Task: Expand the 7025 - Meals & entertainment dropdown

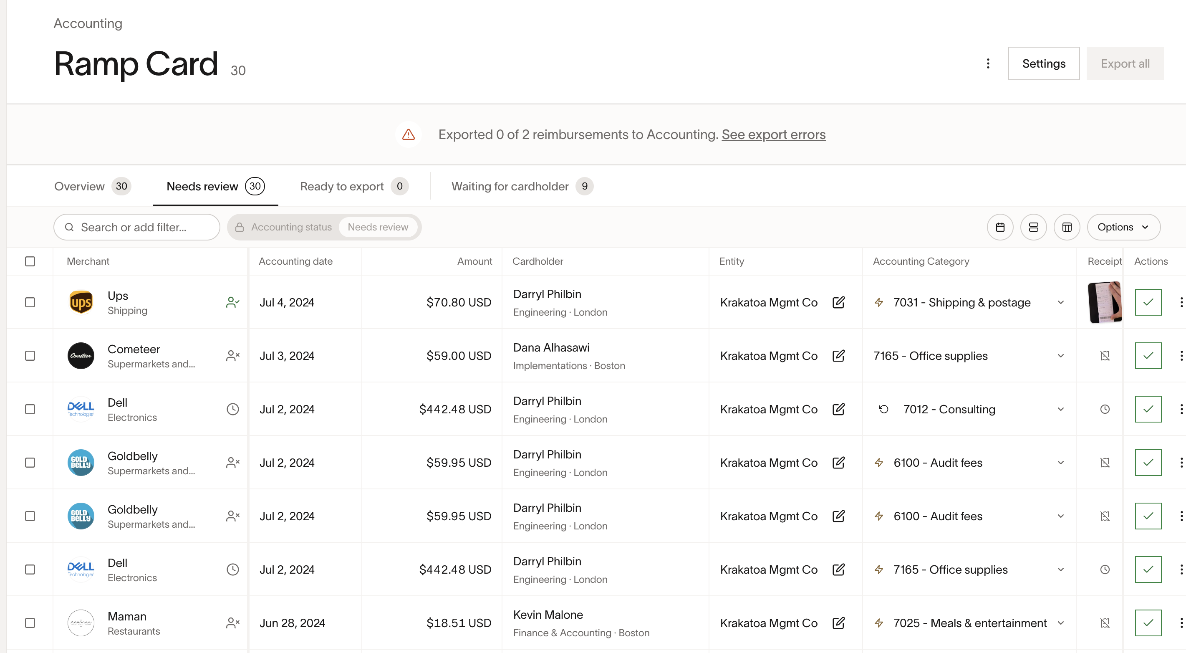Action: pyautogui.click(x=1060, y=623)
